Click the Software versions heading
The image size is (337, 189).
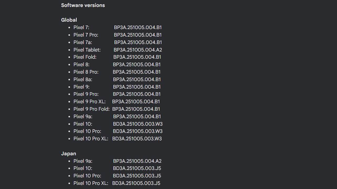tap(83, 5)
